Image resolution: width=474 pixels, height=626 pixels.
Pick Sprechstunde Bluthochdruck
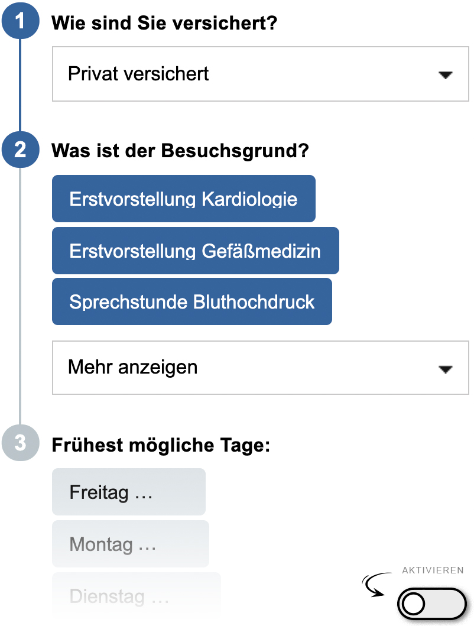click(x=191, y=301)
